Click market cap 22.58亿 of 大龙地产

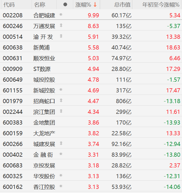(x=121, y=133)
